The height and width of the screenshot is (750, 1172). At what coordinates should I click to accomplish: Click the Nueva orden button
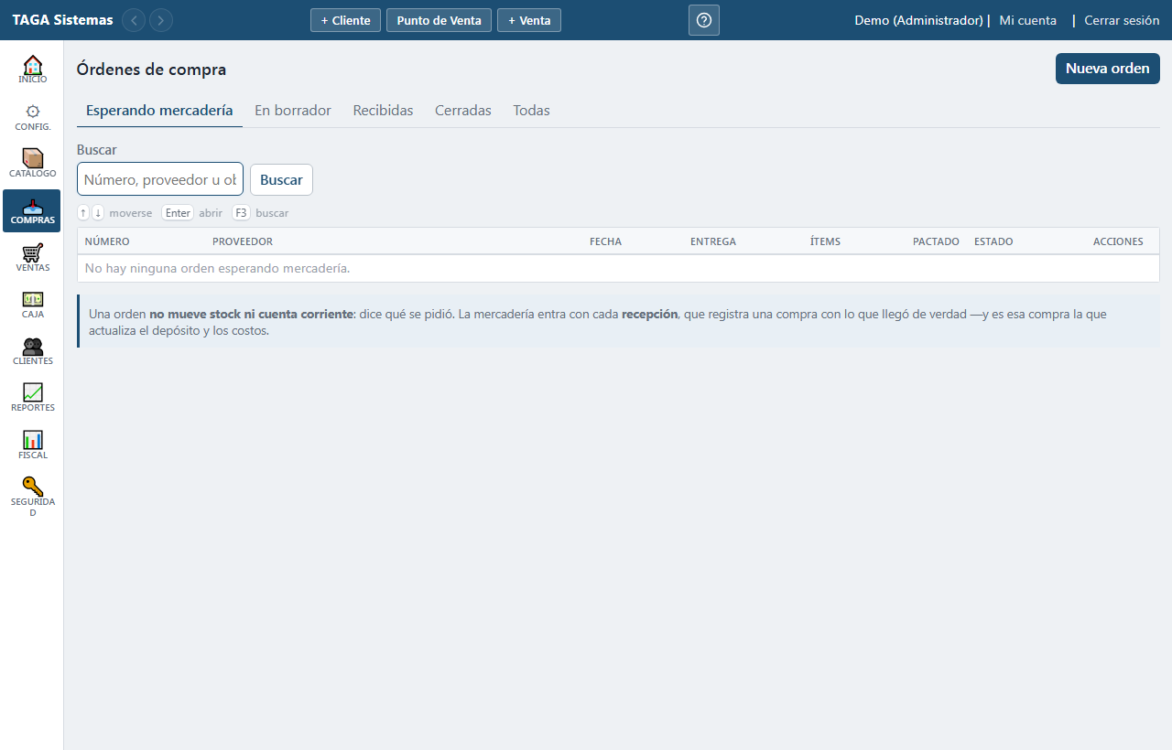point(1108,69)
